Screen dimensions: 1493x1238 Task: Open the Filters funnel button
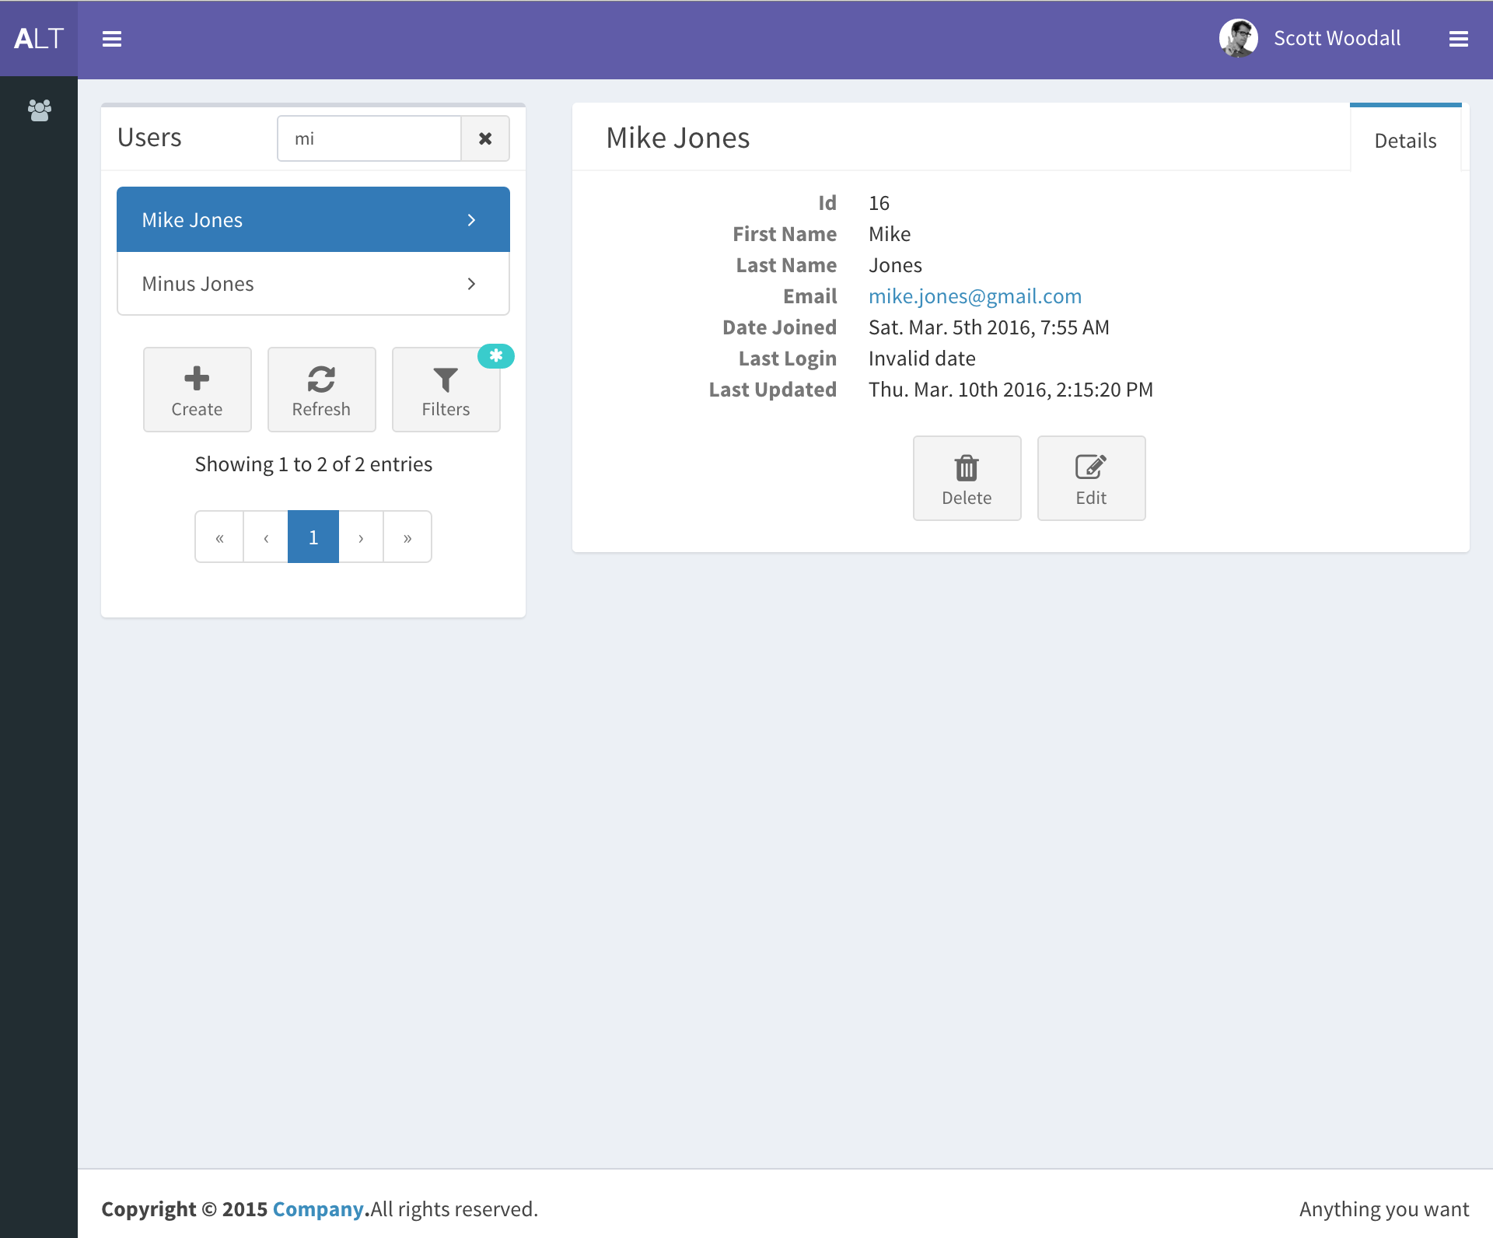tap(446, 390)
